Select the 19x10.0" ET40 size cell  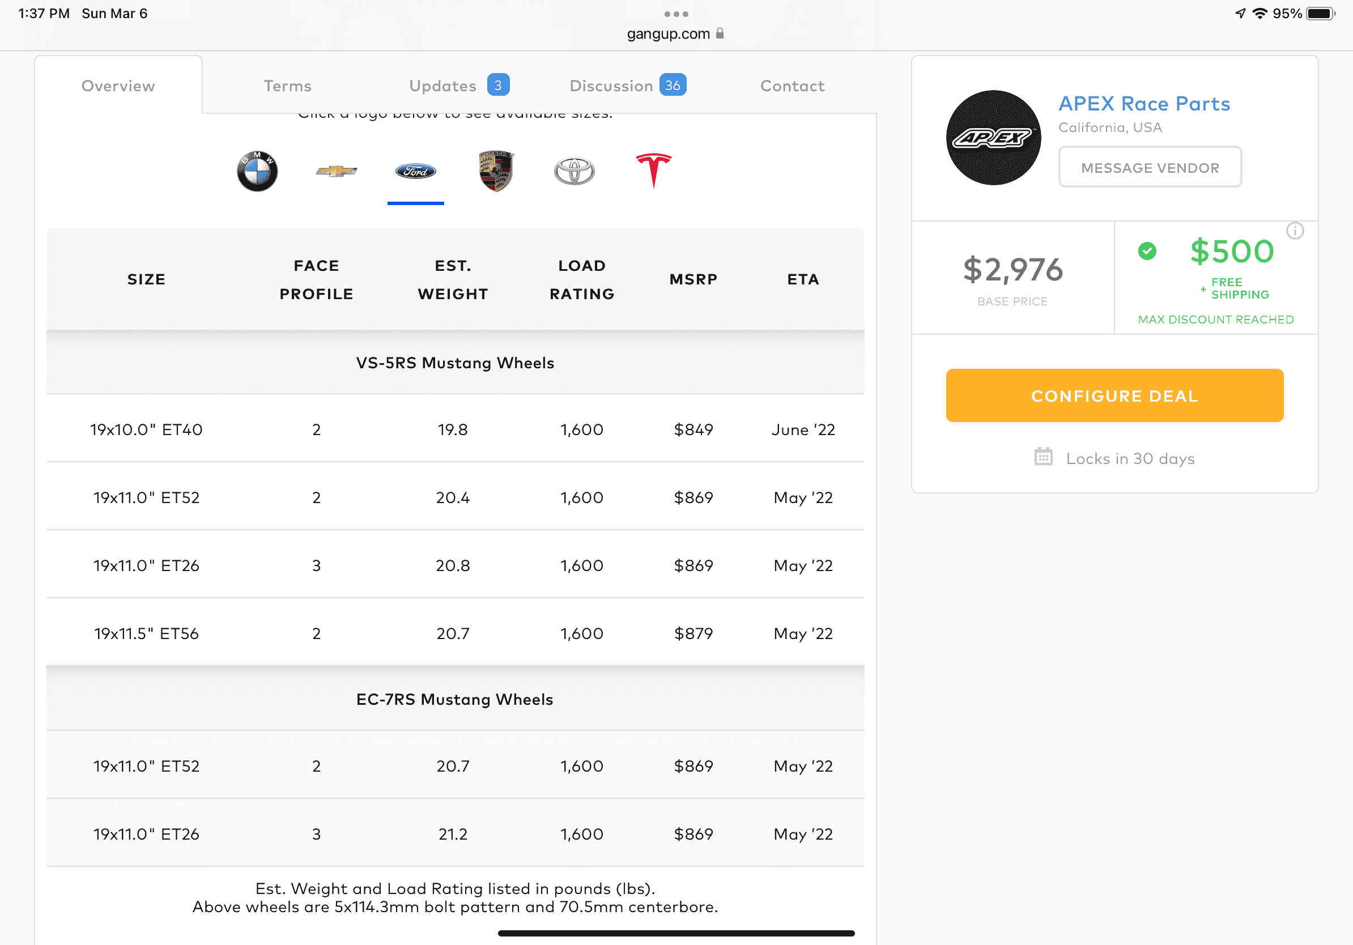pyautogui.click(x=146, y=429)
